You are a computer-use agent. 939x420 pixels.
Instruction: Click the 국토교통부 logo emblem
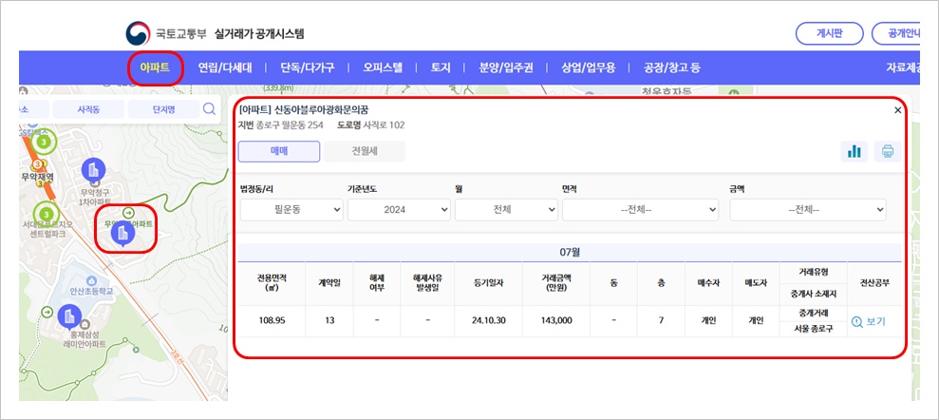click(139, 33)
